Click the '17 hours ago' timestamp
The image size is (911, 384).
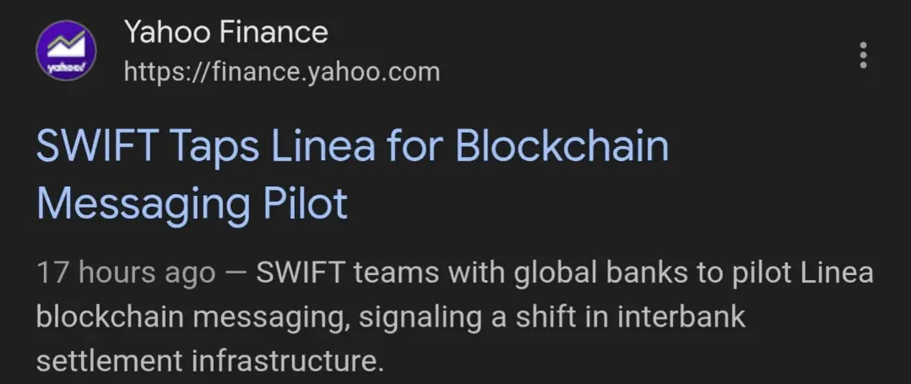point(126,273)
